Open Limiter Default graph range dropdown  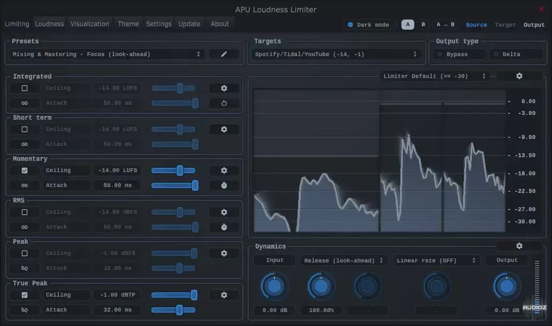click(x=434, y=76)
